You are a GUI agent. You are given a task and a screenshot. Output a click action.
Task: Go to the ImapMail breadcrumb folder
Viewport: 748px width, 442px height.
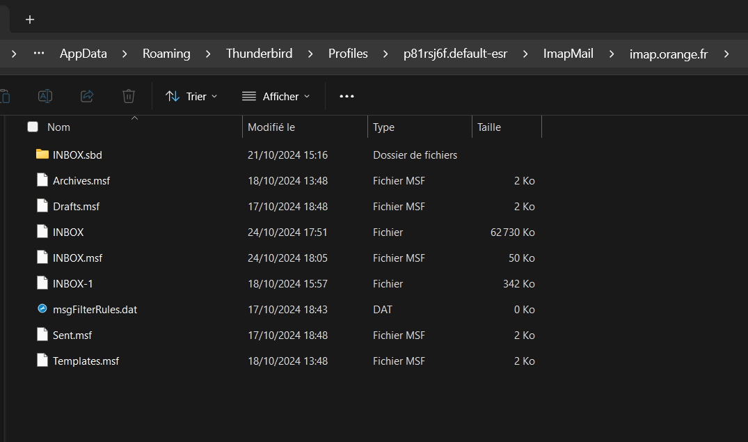click(568, 54)
